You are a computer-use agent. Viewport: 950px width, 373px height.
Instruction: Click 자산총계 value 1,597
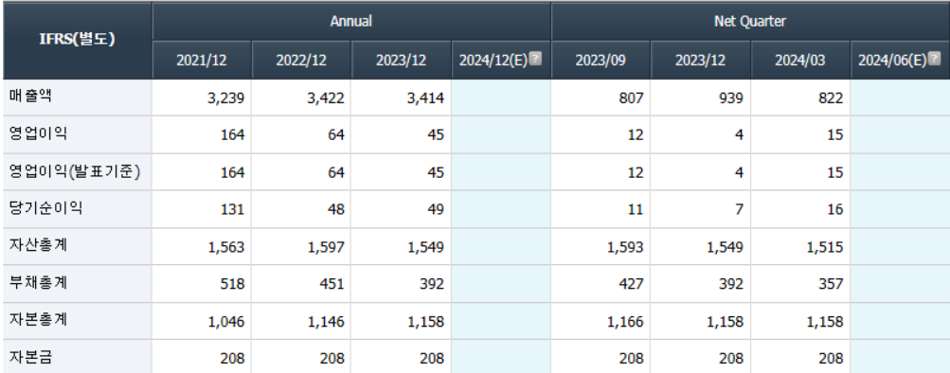pyautogui.click(x=326, y=247)
